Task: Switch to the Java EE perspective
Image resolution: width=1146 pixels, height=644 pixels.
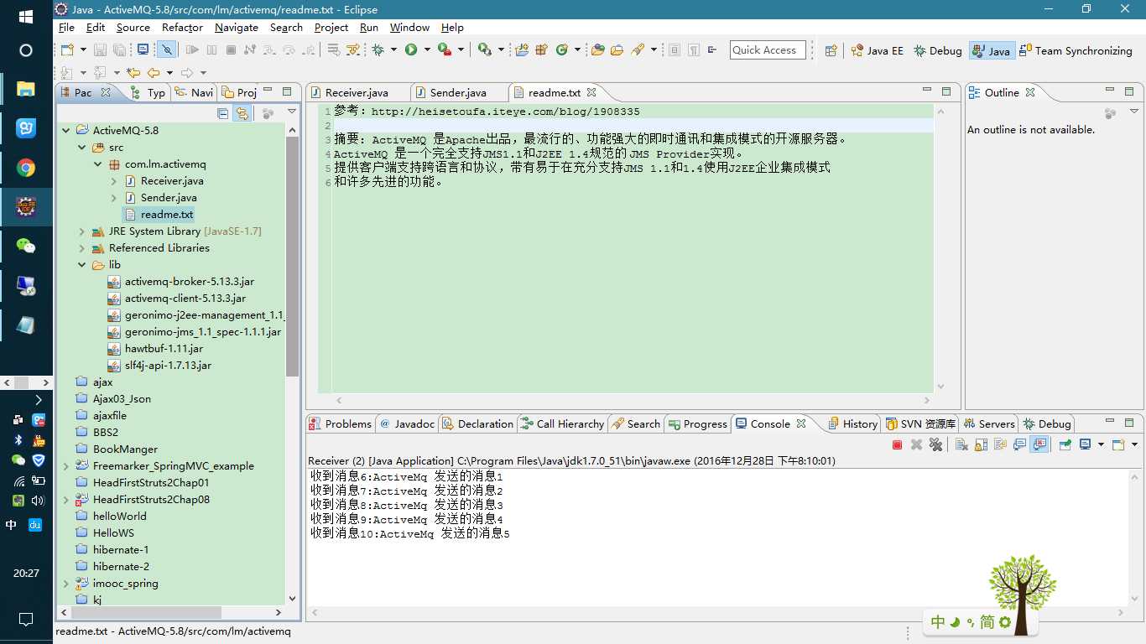Action: pos(877,50)
